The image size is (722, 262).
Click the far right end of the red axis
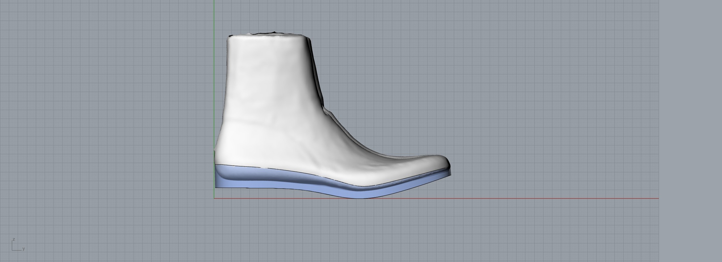point(657,198)
